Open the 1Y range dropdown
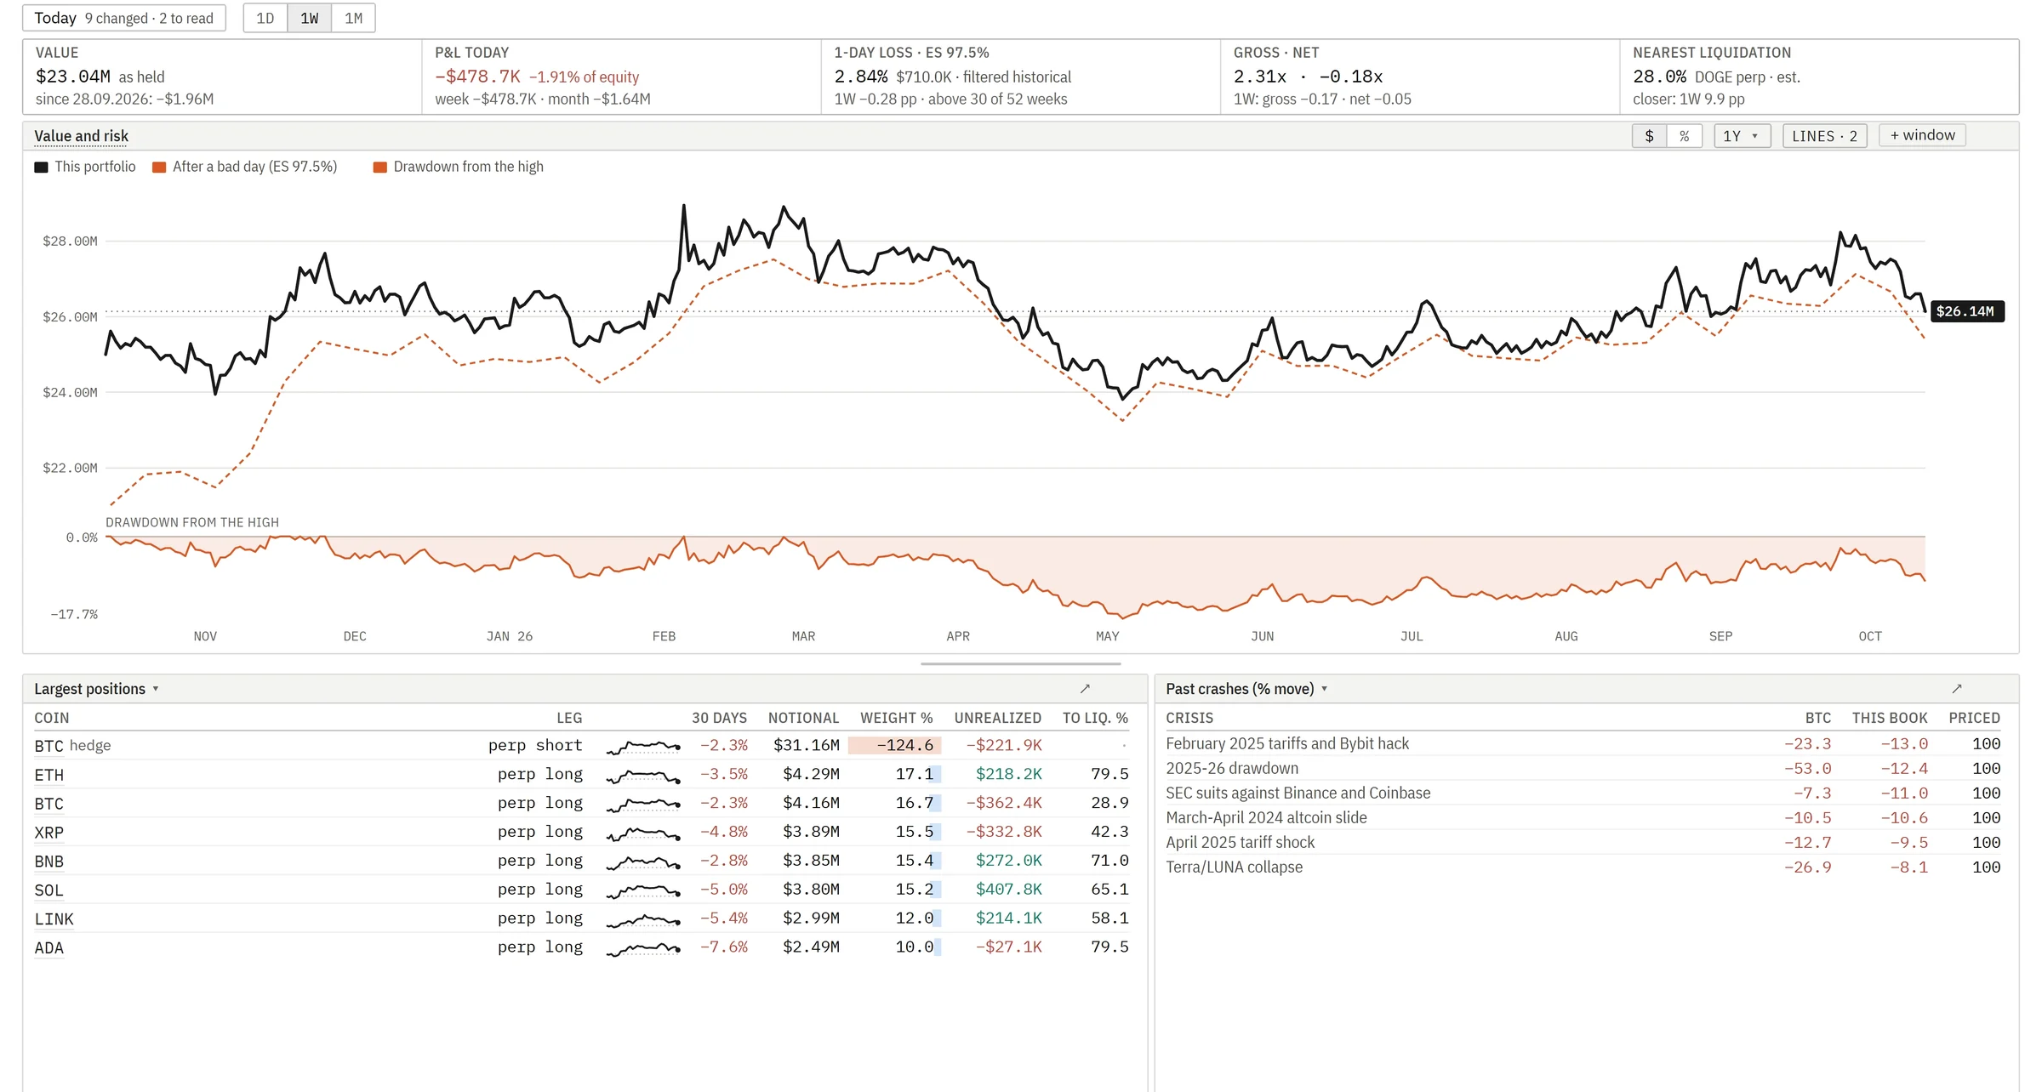 (x=1742, y=136)
